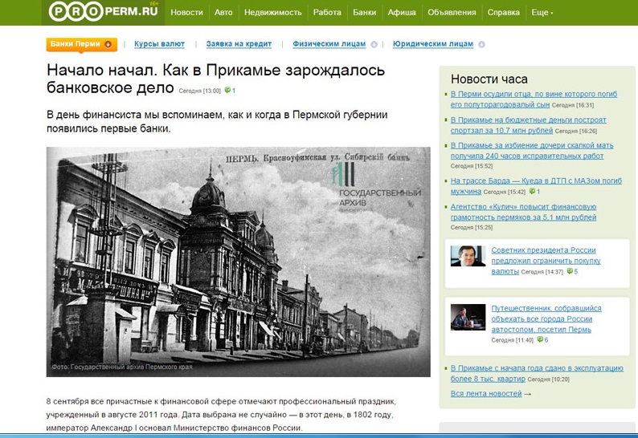Click the Заявка на кредит link

(x=239, y=44)
